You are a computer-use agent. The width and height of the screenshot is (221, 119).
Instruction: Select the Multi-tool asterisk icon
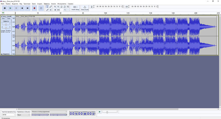tap(51, 10)
